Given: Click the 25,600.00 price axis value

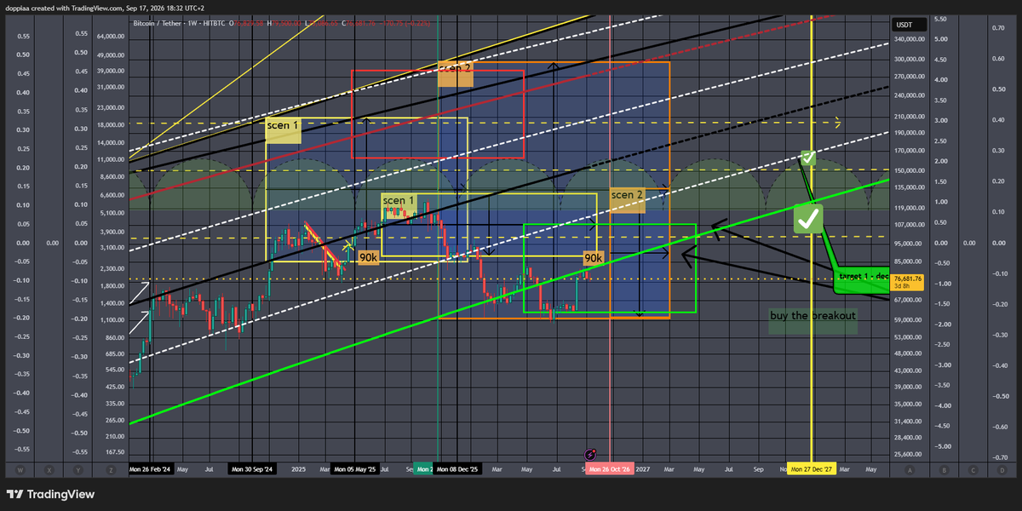Looking at the screenshot, I should point(910,453).
